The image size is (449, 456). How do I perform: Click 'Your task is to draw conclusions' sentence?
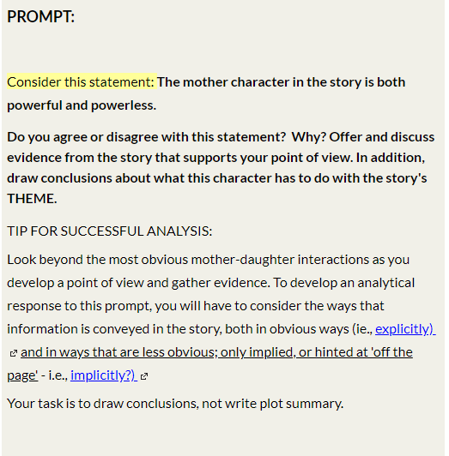175,404
